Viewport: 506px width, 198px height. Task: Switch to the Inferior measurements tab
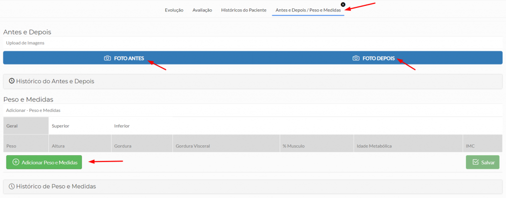point(122,126)
